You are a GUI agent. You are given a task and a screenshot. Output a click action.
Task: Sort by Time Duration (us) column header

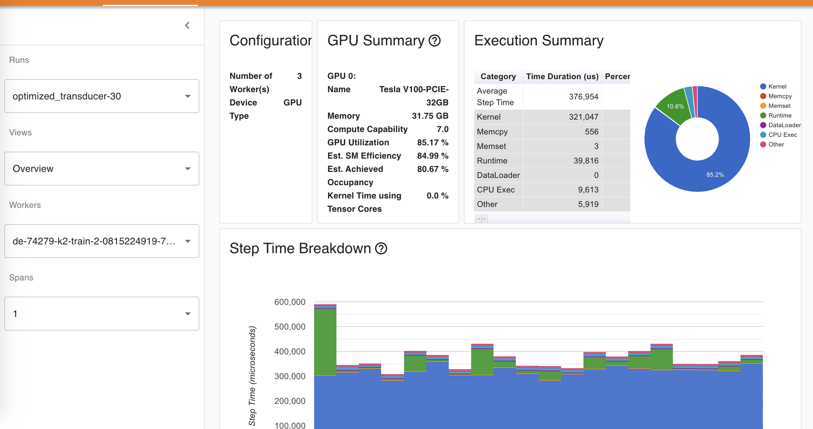click(x=562, y=76)
